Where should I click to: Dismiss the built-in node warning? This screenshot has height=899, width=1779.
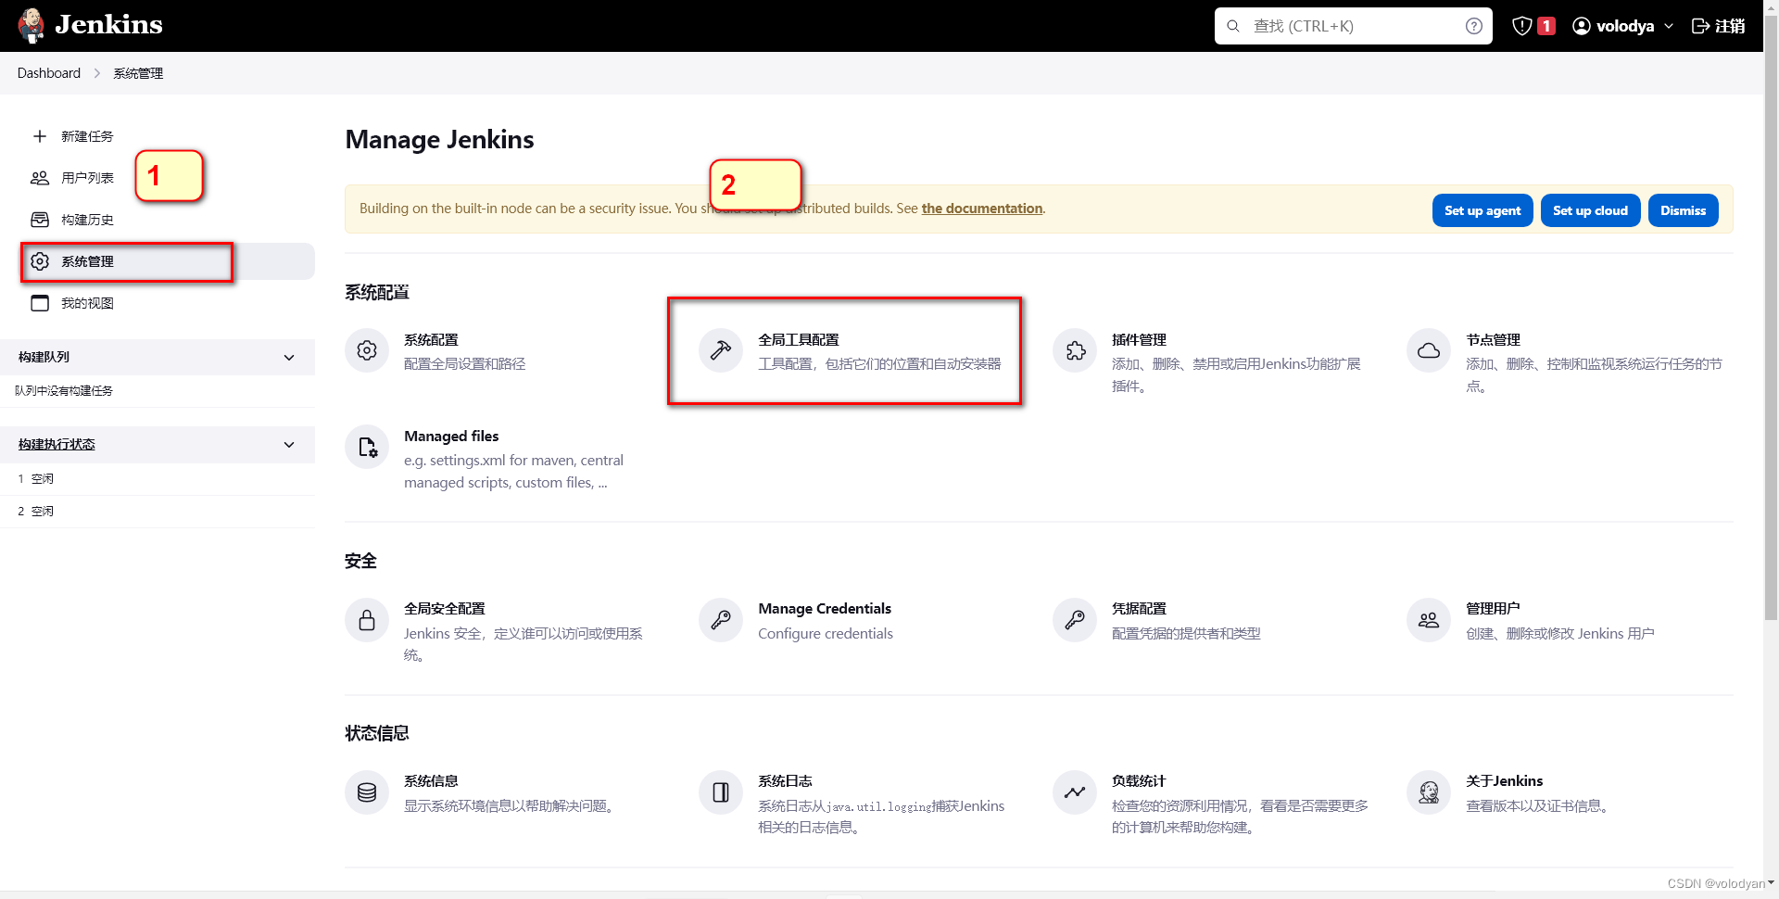coord(1683,210)
